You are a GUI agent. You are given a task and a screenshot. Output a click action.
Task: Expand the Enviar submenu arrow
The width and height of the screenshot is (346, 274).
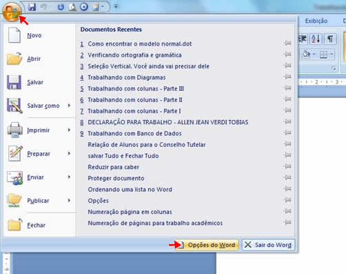(x=69, y=177)
